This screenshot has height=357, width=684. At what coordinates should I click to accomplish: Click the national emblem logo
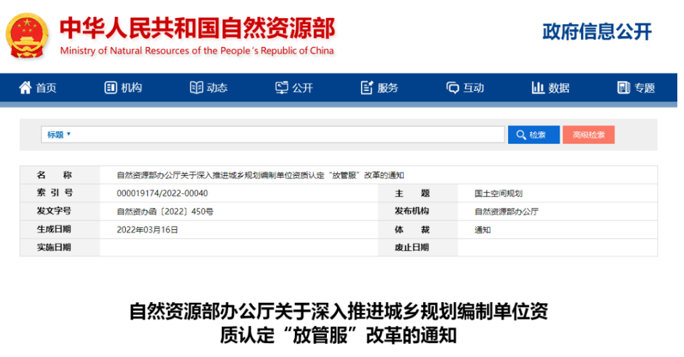click(x=27, y=35)
